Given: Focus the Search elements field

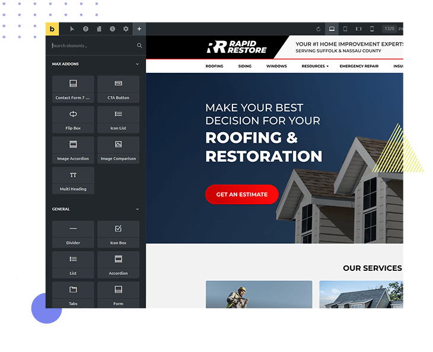Looking at the screenshot, I should pyautogui.click(x=92, y=46).
